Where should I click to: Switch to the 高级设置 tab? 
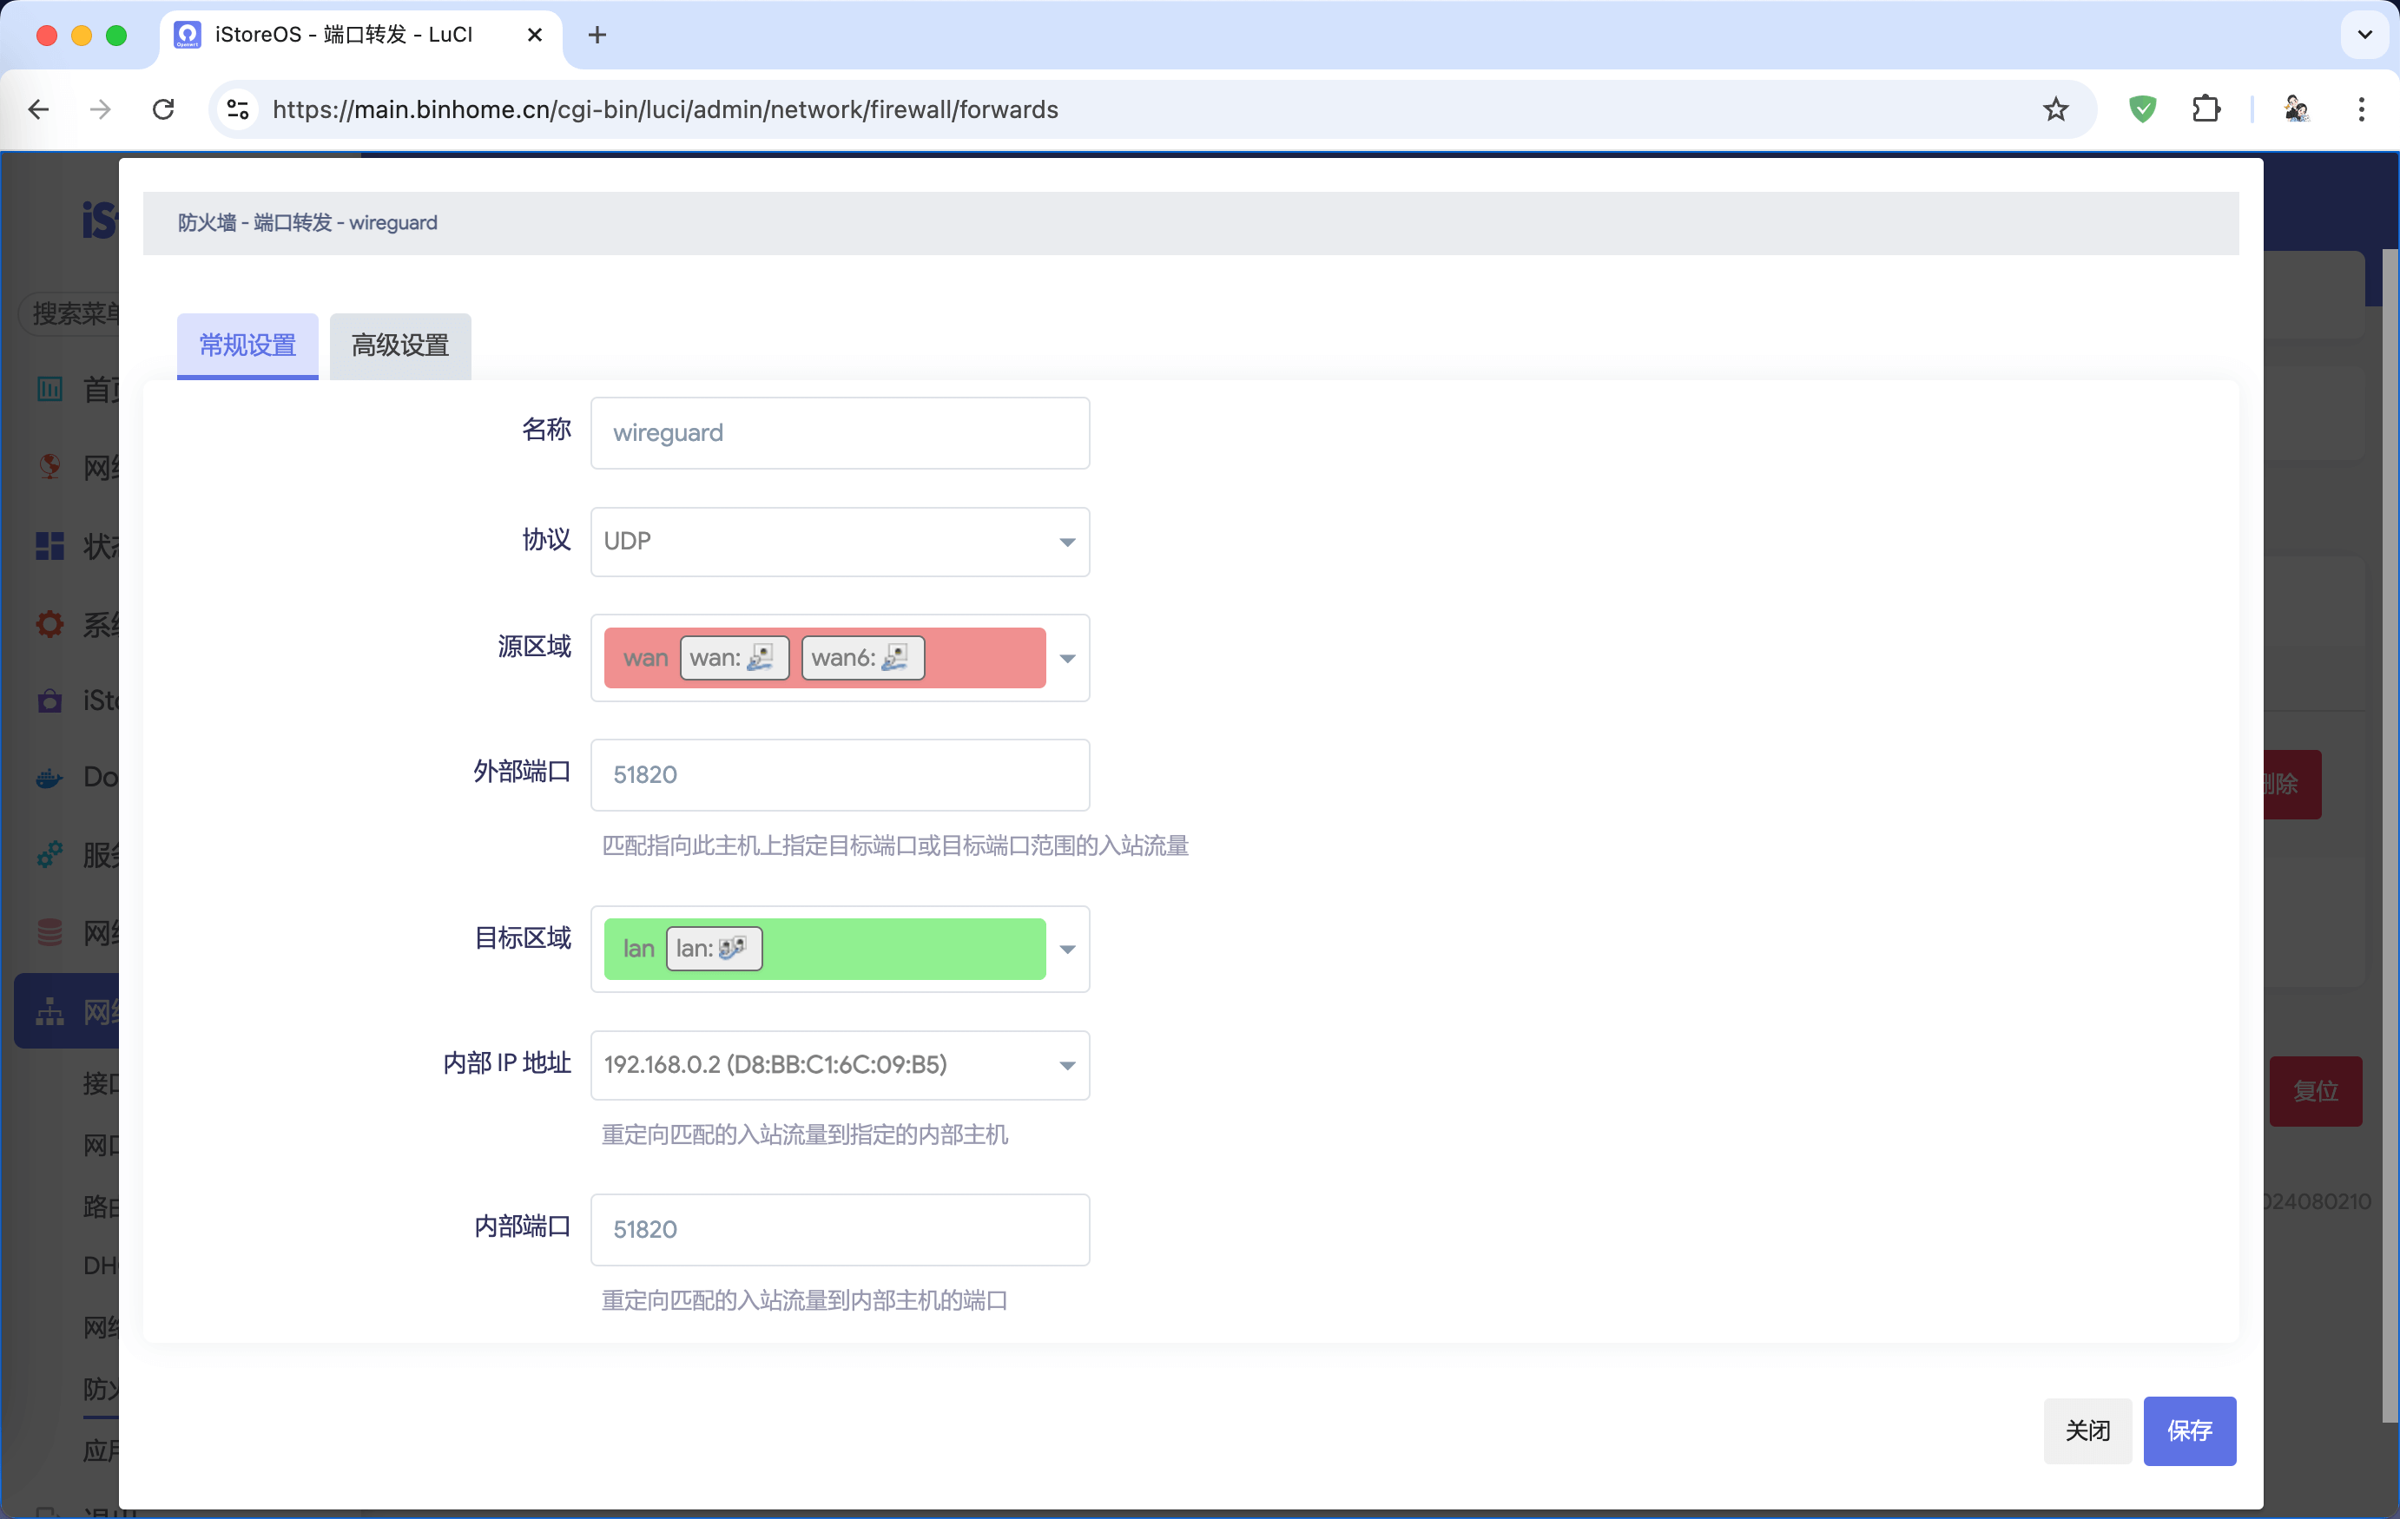pyautogui.click(x=399, y=345)
